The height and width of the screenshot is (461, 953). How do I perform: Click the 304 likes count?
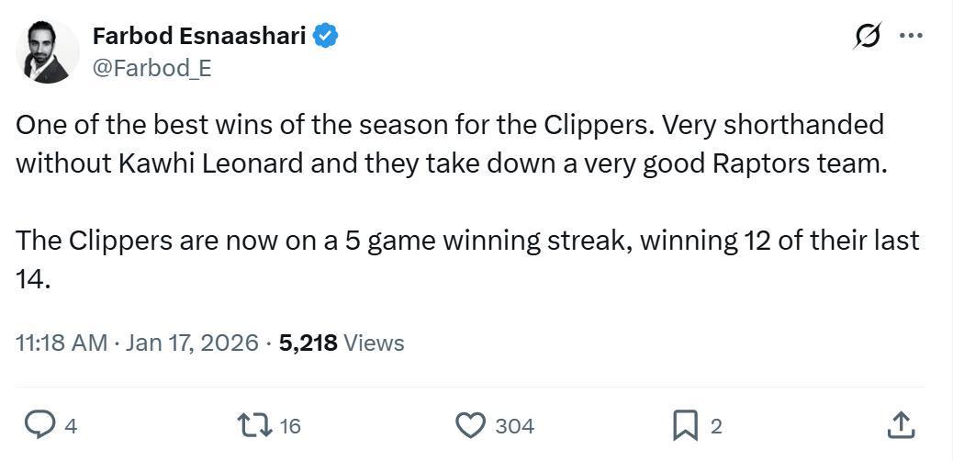pos(514,426)
